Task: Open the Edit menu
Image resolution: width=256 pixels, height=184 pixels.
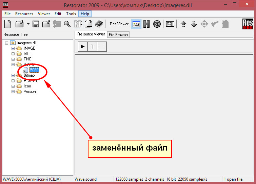Action: (58, 14)
